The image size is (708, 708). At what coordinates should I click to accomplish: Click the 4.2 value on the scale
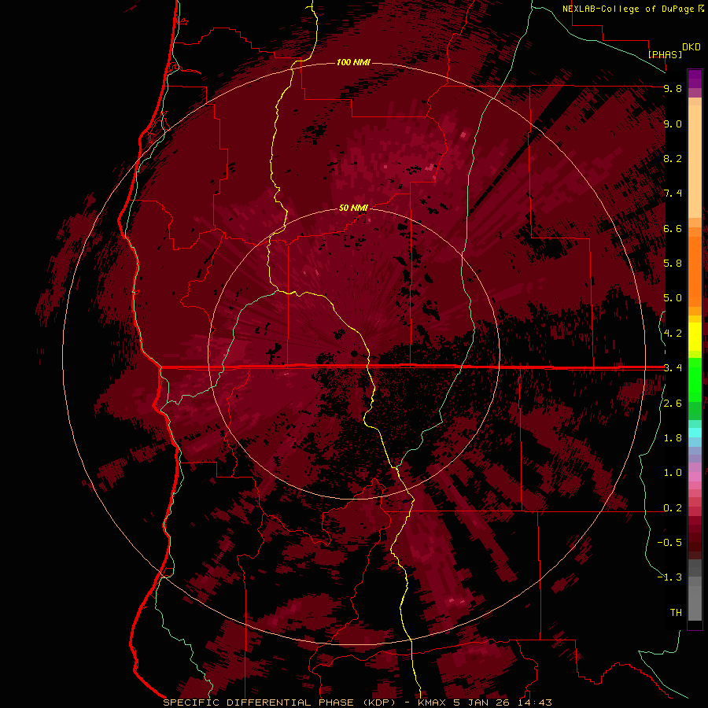coord(673,334)
